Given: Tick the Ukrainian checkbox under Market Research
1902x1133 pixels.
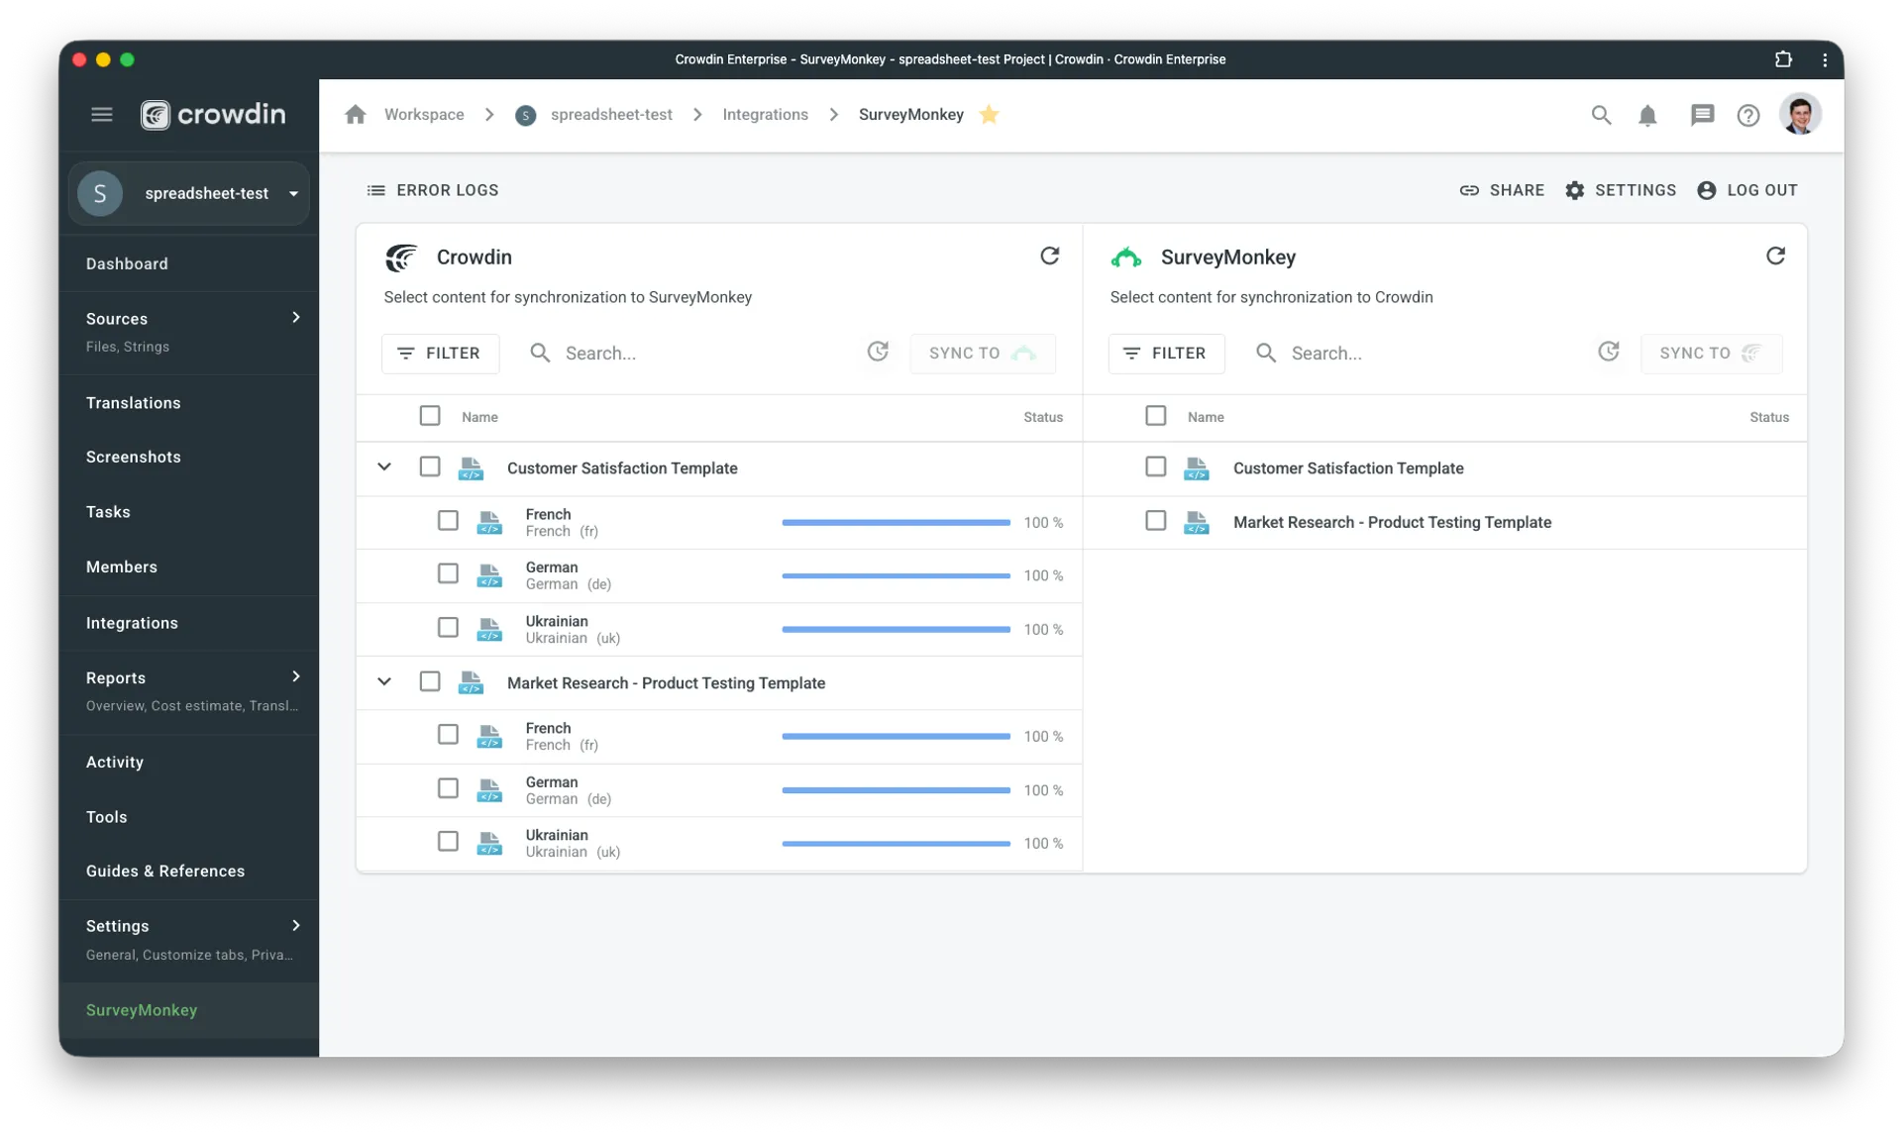Looking at the screenshot, I should tap(448, 842).
